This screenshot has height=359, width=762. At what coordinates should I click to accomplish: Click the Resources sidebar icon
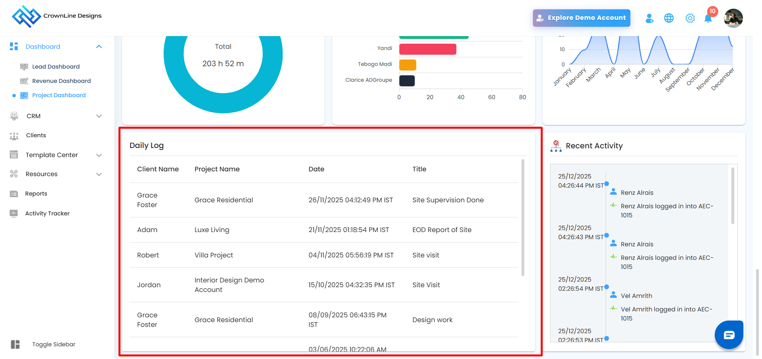(14, 174)
